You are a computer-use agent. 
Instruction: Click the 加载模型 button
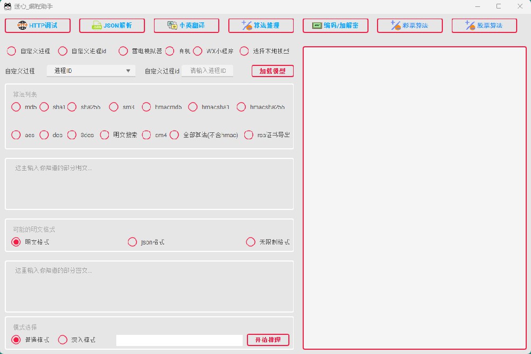(x=272, y=70)
